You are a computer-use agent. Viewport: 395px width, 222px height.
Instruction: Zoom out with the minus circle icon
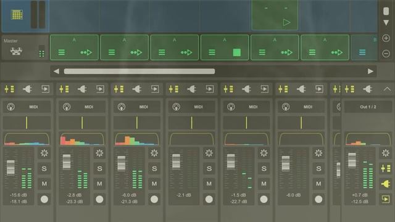pyautogui.click(x=386, y=54)
